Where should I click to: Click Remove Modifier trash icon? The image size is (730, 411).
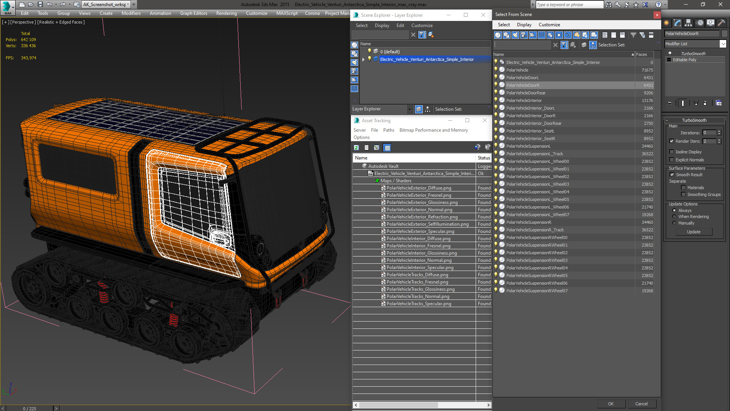click(705, 103)
